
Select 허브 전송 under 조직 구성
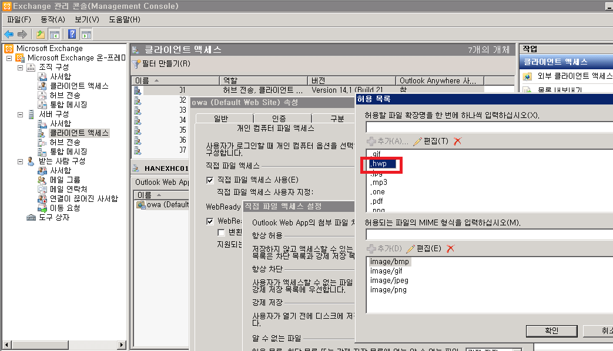pos(65,95)
